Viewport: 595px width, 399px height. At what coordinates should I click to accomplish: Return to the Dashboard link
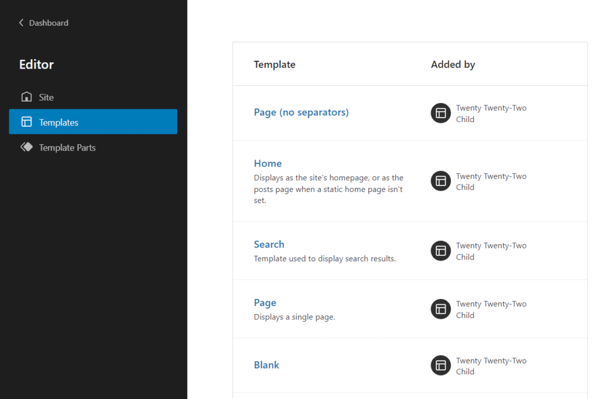(49, 23)
